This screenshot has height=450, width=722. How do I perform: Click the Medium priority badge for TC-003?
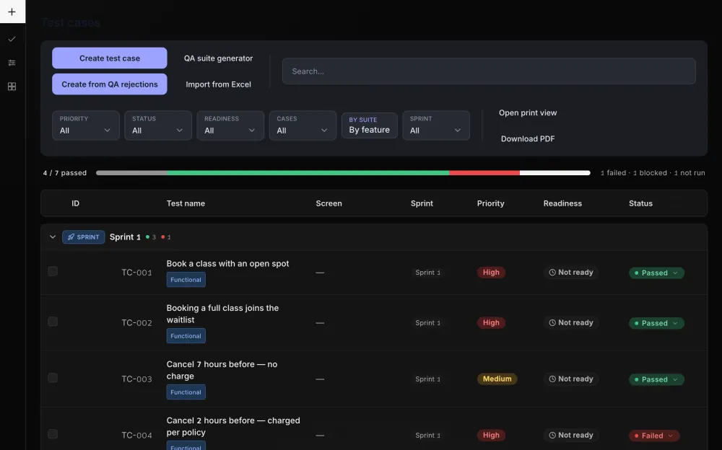click(497, 379)
